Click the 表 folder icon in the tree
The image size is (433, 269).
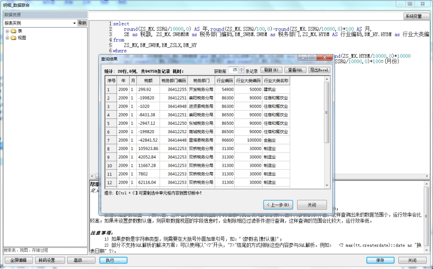14,31
